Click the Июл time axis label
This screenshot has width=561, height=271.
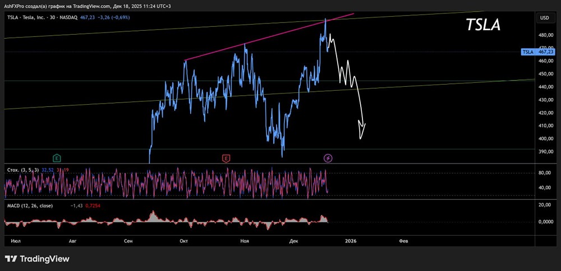[15, 241]
